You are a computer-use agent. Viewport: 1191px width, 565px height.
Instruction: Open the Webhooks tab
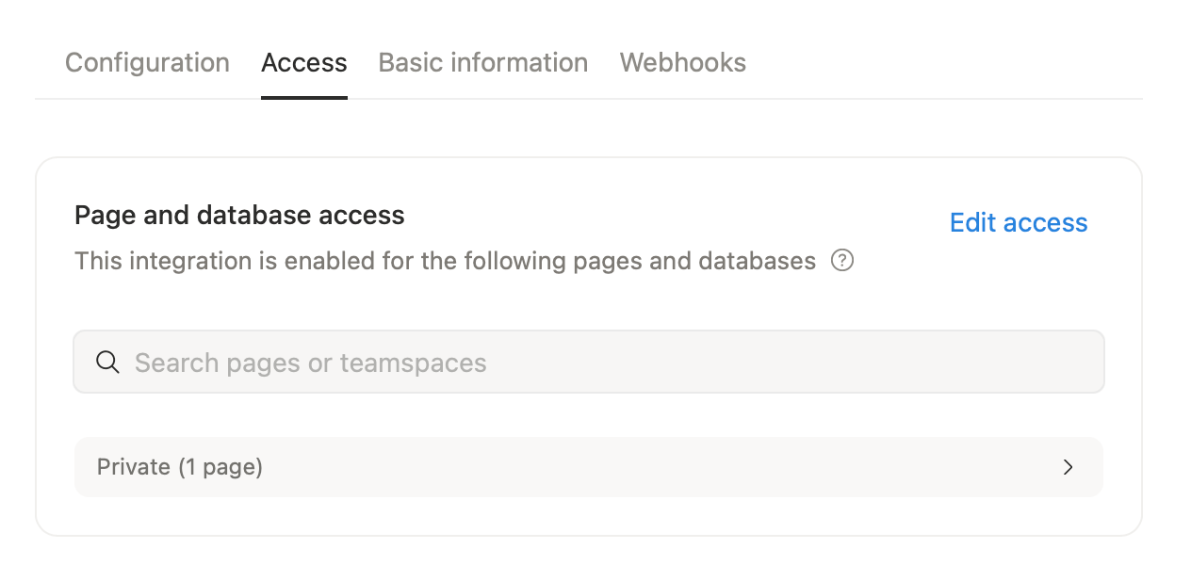(682, 62)
